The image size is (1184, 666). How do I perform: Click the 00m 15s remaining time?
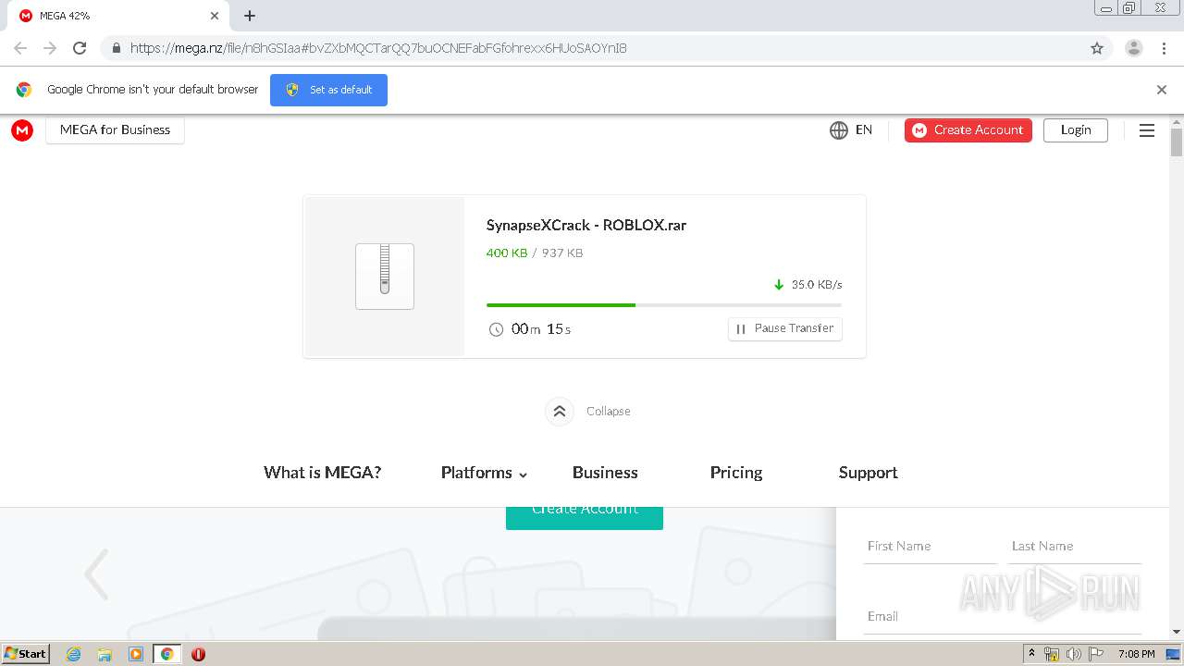tap(541, 329)
